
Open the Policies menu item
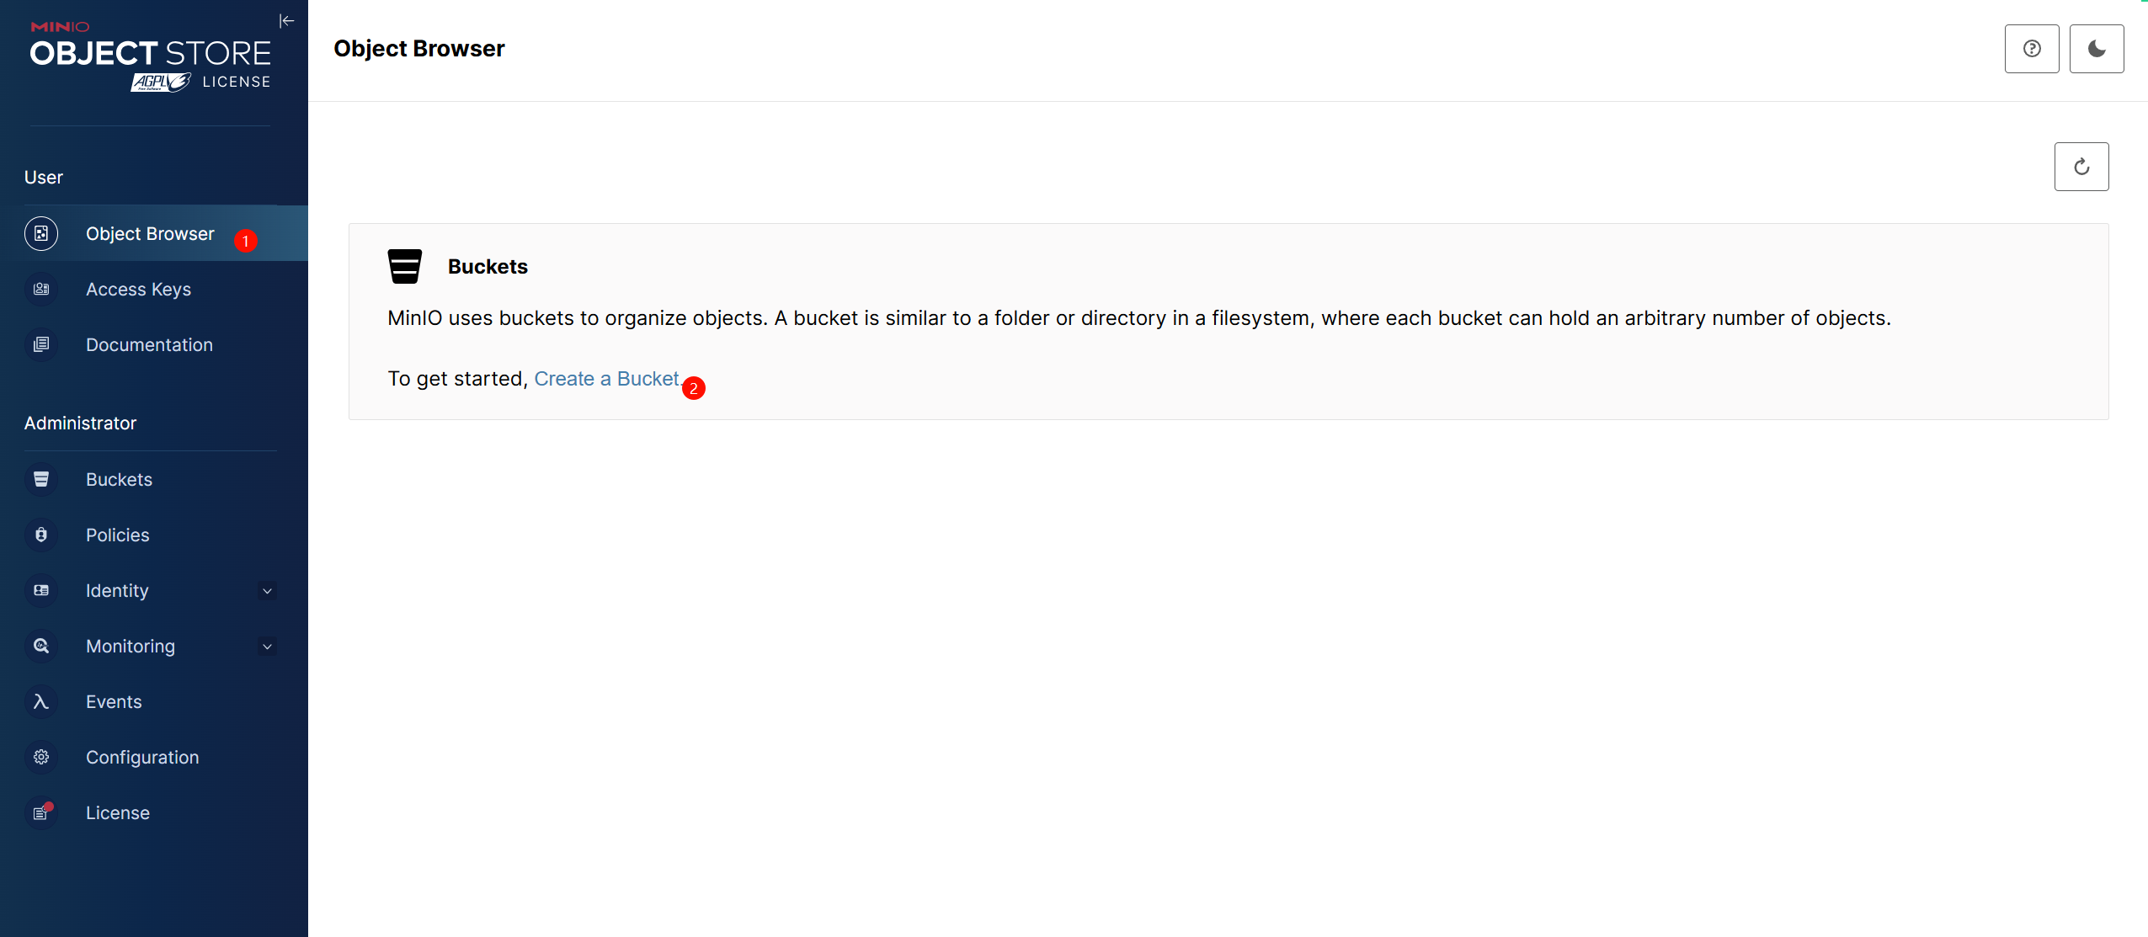pos(117,535)
